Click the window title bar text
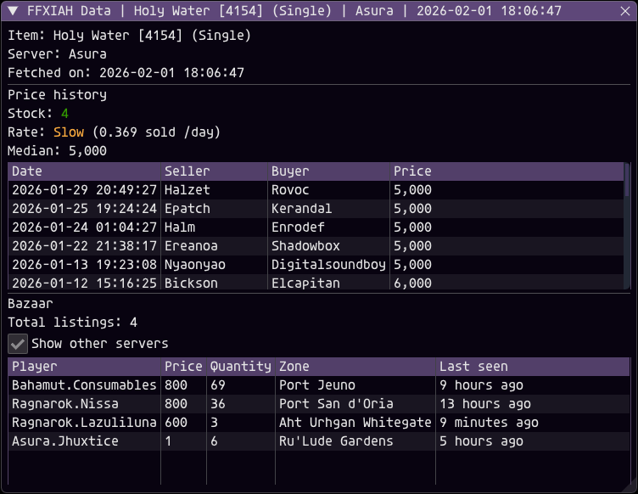 pos(294,10)
